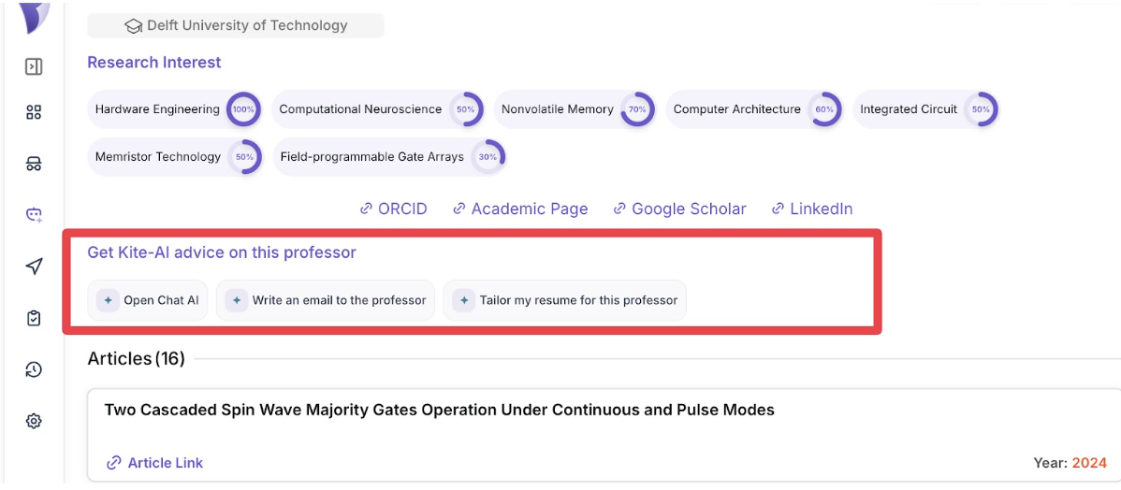The image size is (1121, 490).
Task: Click the glasses icon in the sidebar
Action: (x=34, y=165)
